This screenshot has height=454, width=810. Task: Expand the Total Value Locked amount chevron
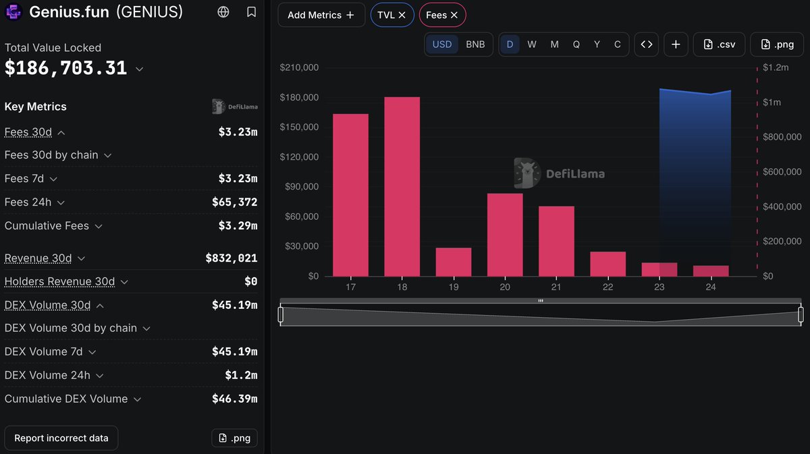coord(139,69)
